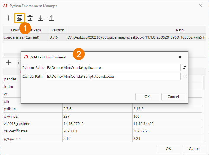
Task: Click the Conda Path text field
Action: [x=112, y=77]
